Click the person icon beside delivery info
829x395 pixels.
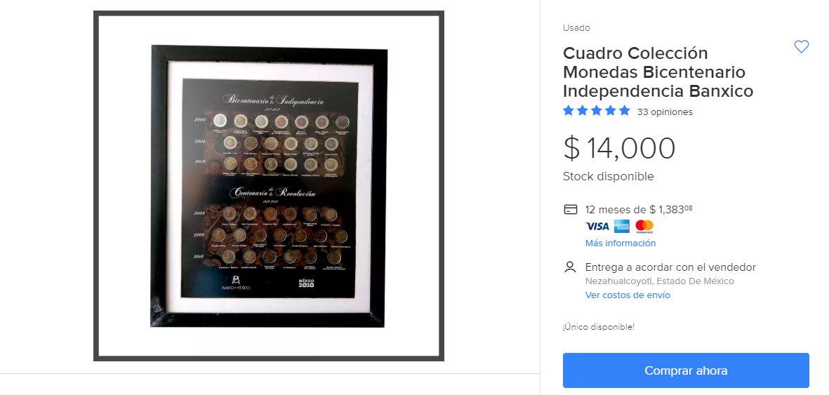coord(570,267)
